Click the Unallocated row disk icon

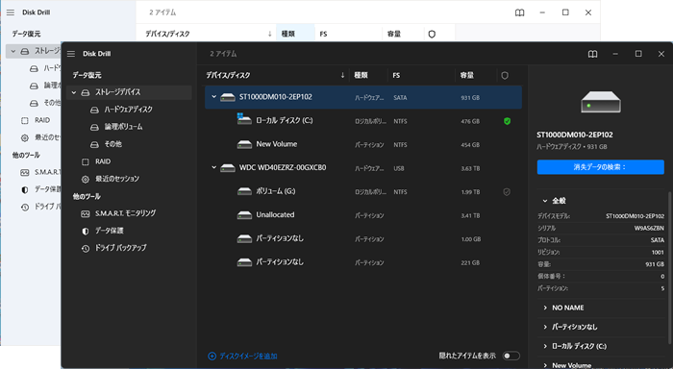coord(244,215)
